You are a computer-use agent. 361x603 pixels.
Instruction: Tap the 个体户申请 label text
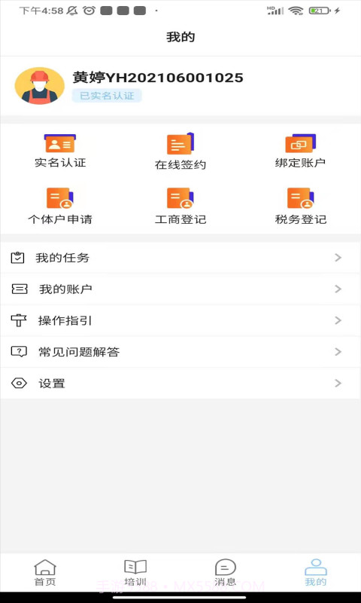60,219
